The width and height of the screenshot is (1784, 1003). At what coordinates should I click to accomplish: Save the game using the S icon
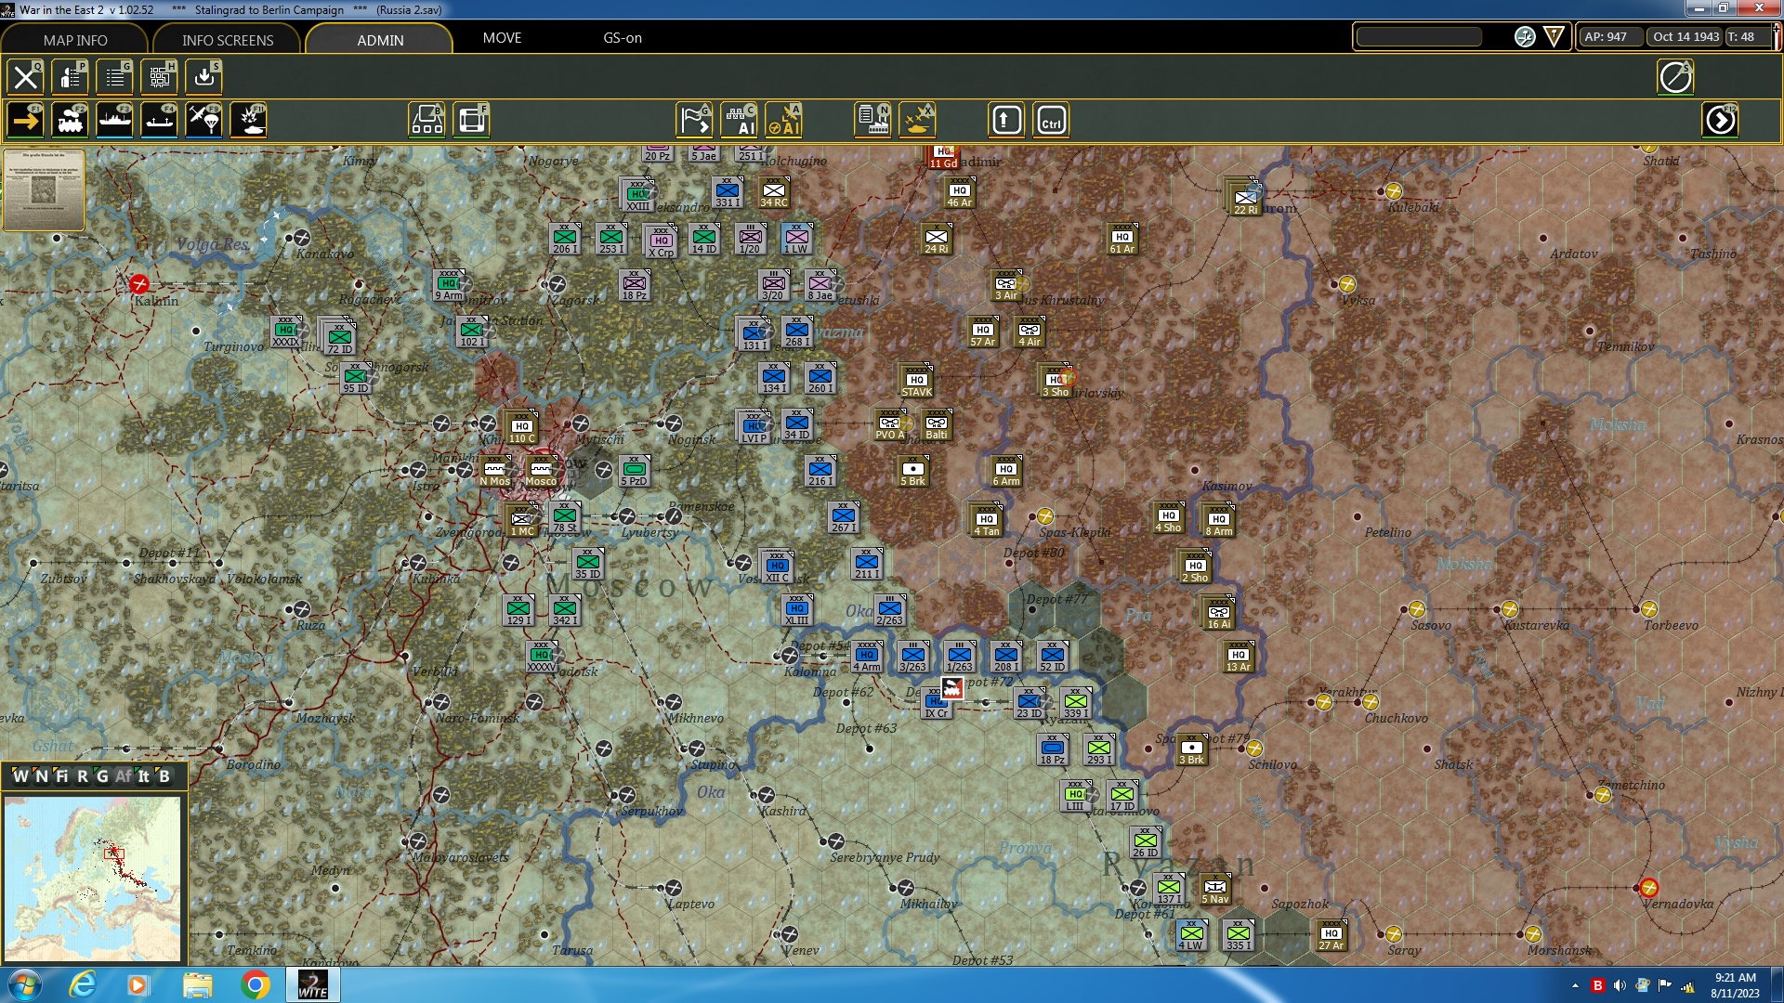click(203, 77)
